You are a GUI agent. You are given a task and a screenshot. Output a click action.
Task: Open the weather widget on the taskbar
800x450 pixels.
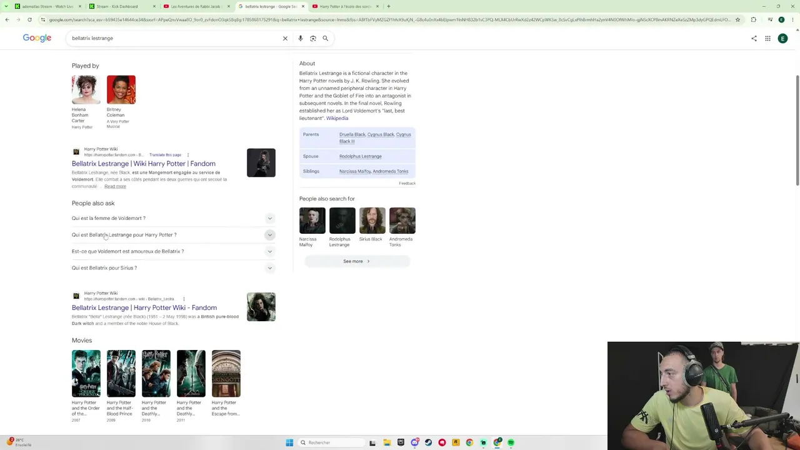click(x=19, y=442)
